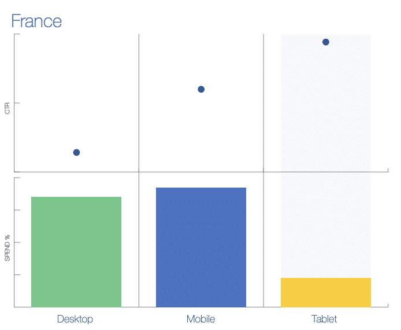The height and width of the screenshot is (330, 401).
Task: Select the blue Mobile spend bar
Action: [201, 247]
